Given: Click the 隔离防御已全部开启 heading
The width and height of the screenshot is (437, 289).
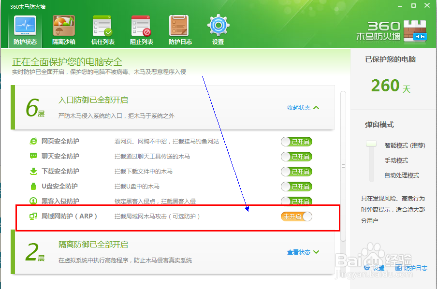Looking at the screenshot, I should tap(93, 245).
